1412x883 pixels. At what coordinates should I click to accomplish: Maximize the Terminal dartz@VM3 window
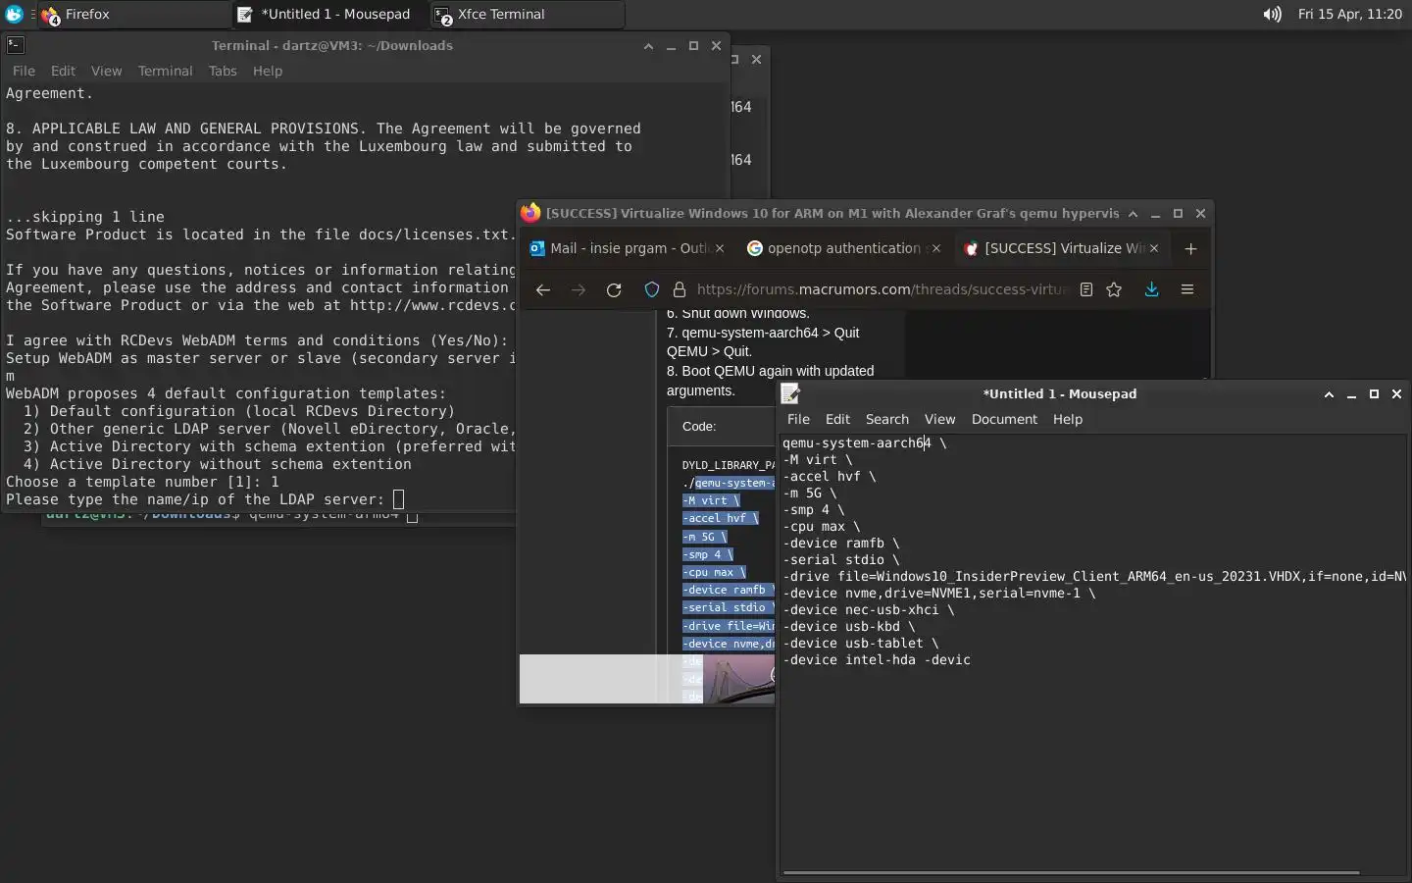pyautogui.click(x=693, y=46)
